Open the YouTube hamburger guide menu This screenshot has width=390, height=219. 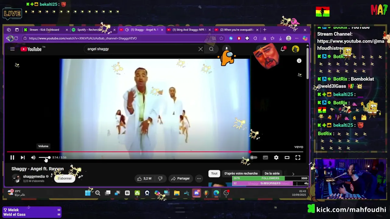[x=12, y=49]
